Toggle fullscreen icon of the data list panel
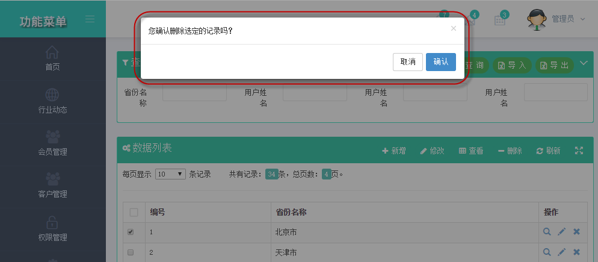Screen dimensions: 598x262 579,151
